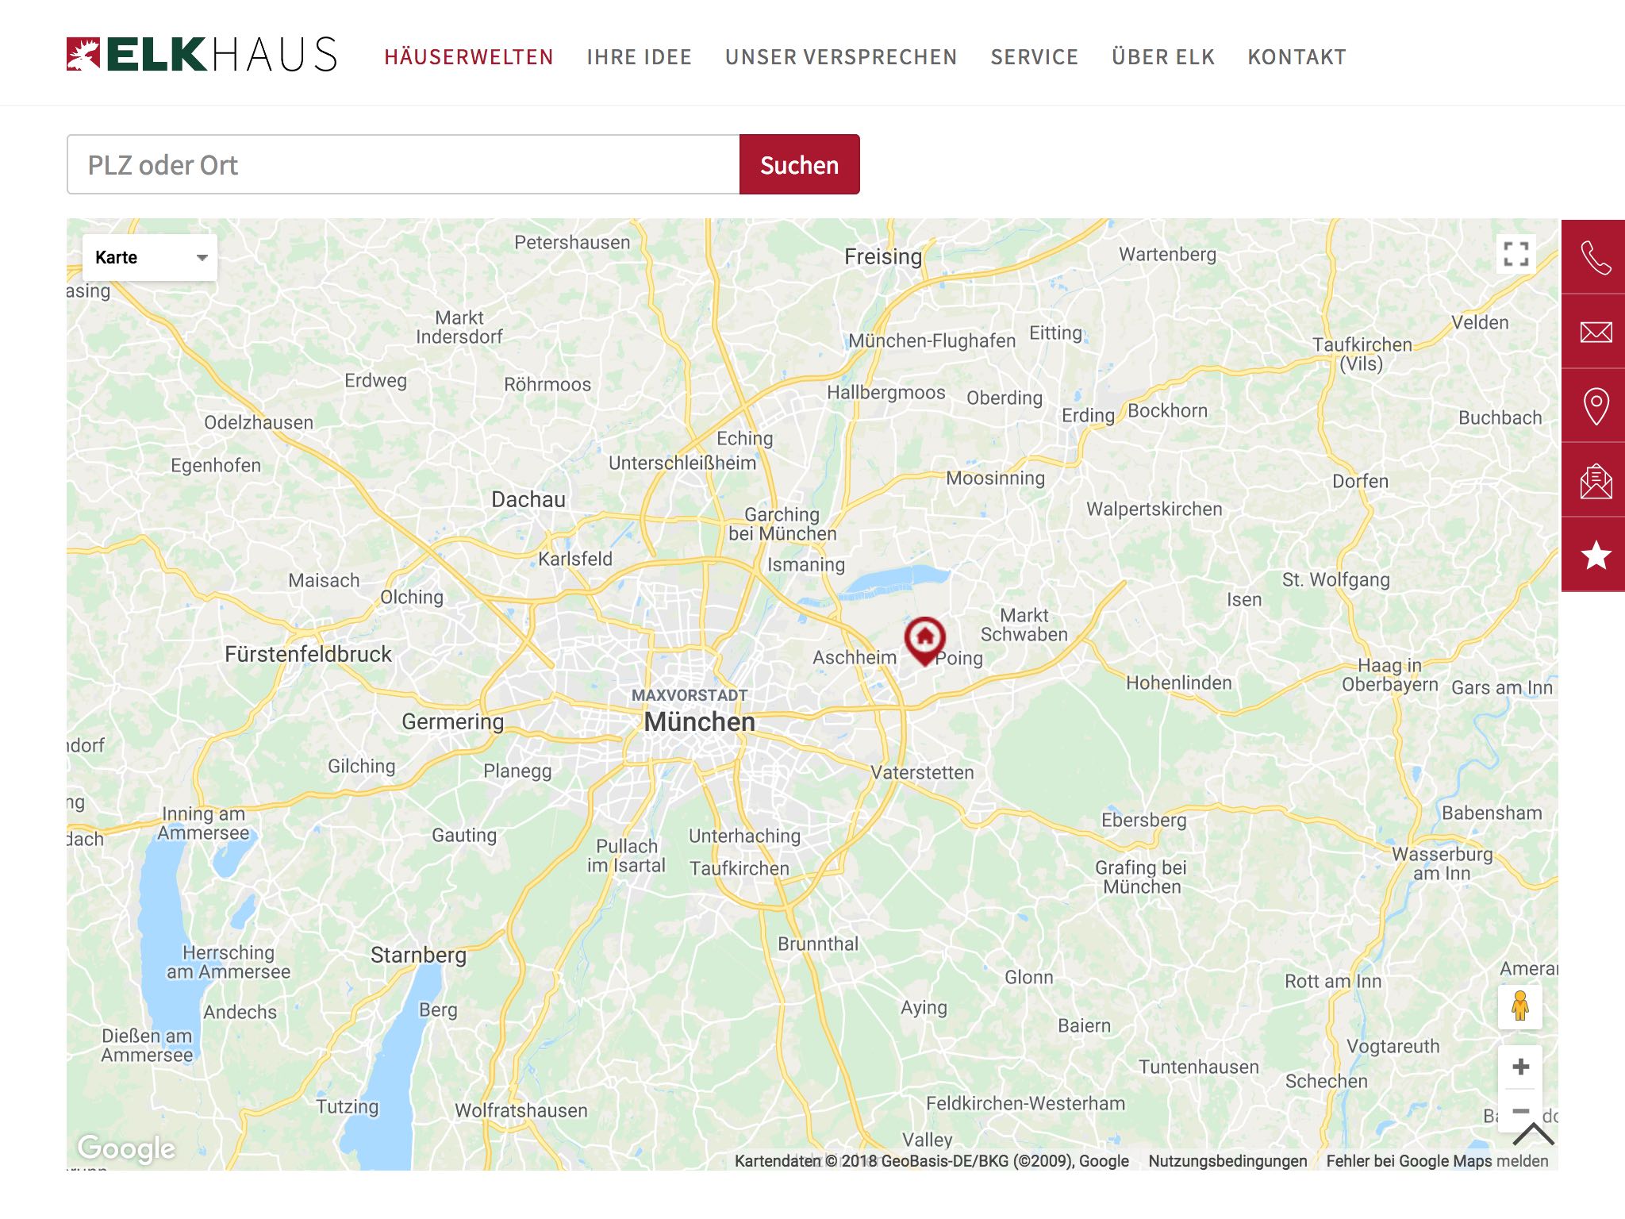Click the scroll-to-top chevron arrow

point(1533,1134)
